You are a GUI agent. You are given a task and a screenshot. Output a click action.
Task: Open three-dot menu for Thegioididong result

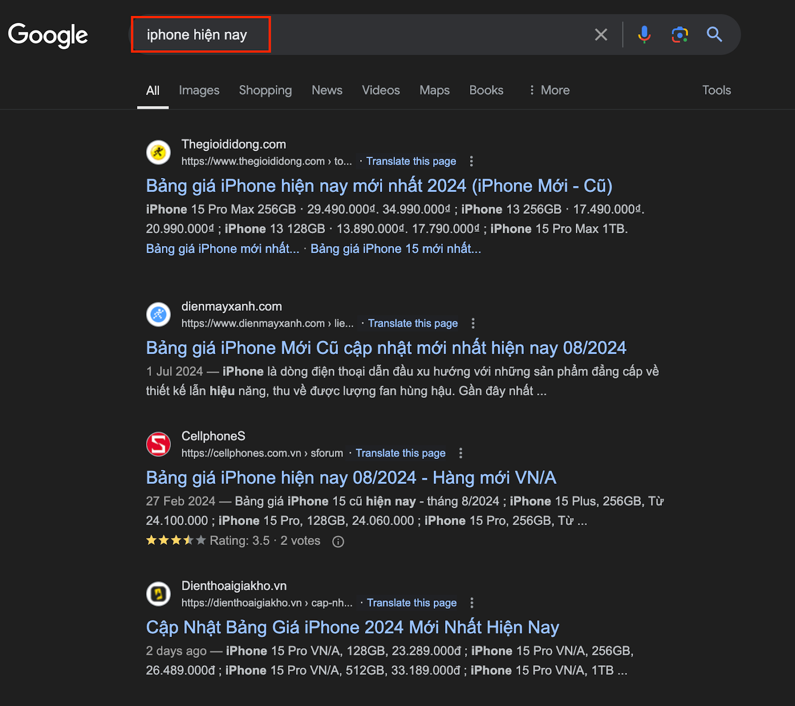[x=471, y=161]
